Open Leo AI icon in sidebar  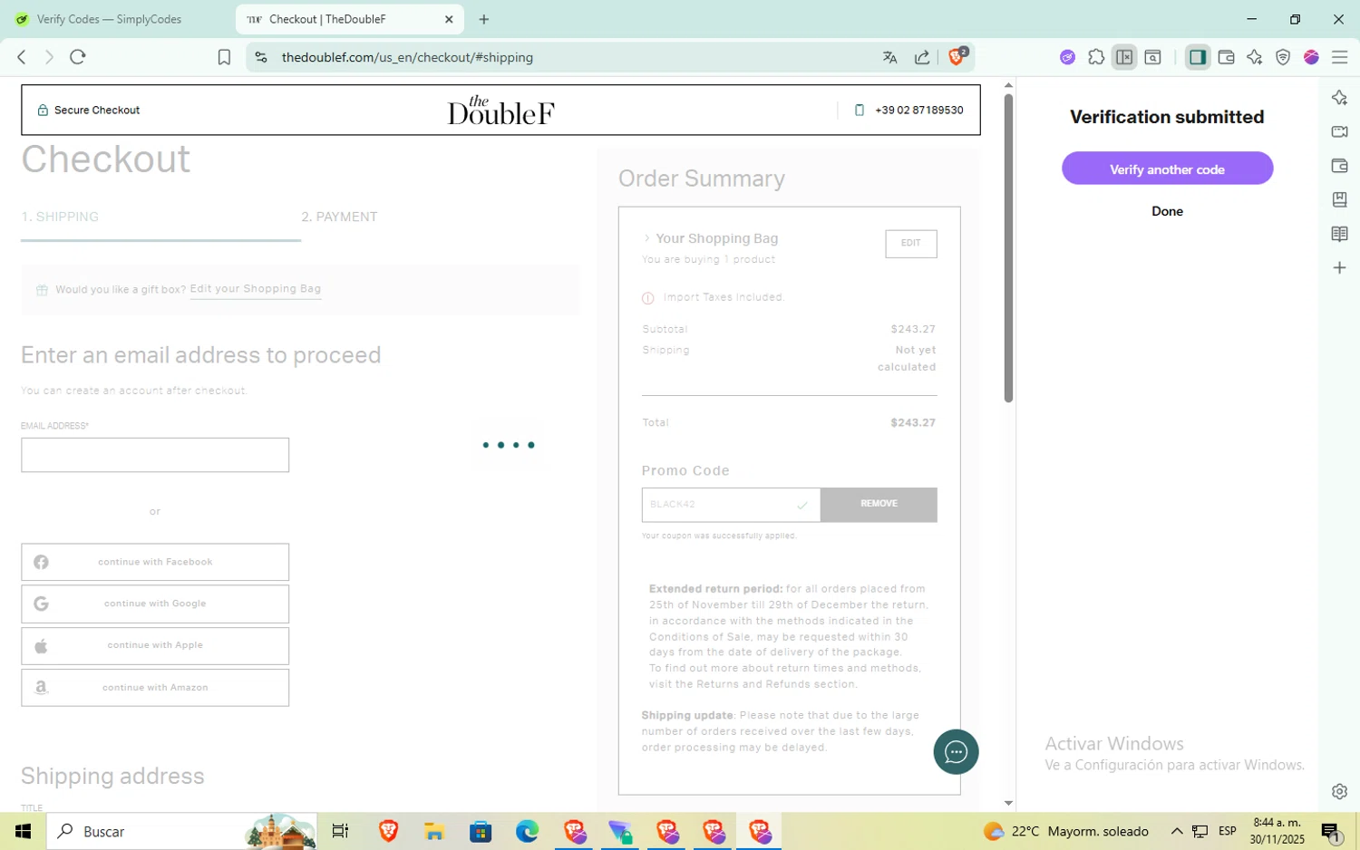tap(1339, 98)
